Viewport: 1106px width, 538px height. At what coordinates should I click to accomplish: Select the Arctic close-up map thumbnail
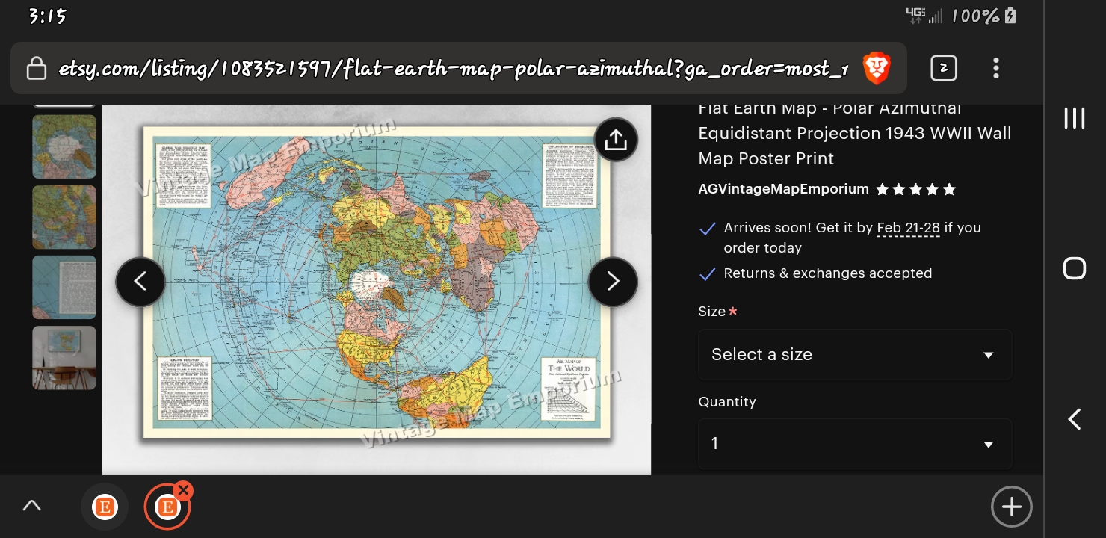coord(64,146)
